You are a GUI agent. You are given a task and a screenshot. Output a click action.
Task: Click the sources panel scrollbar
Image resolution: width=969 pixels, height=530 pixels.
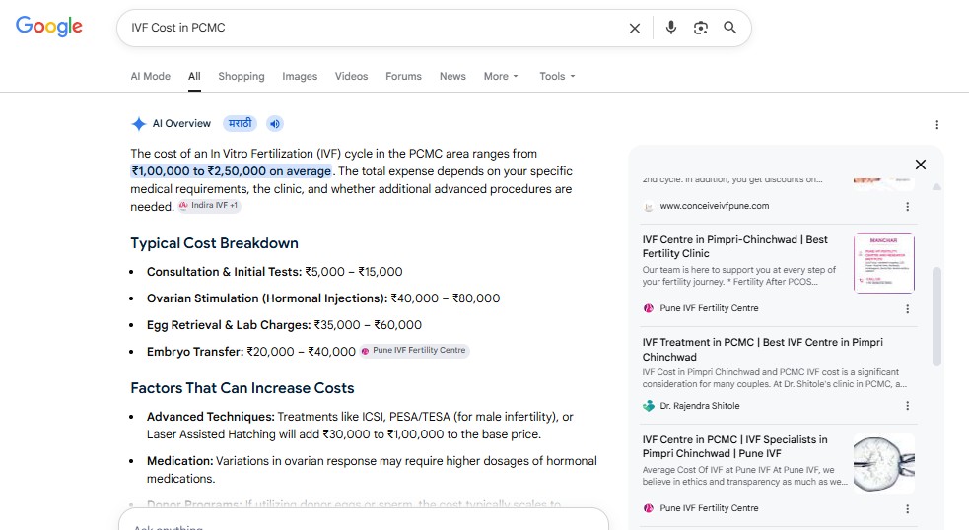click(936, 317)
